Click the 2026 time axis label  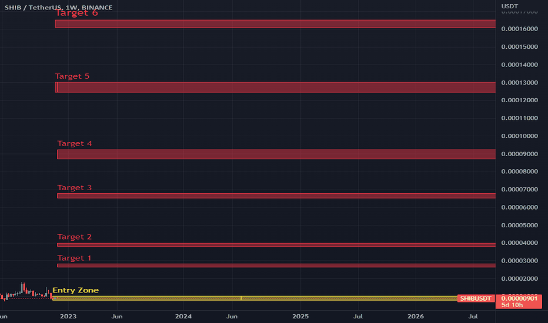point(416,317)
